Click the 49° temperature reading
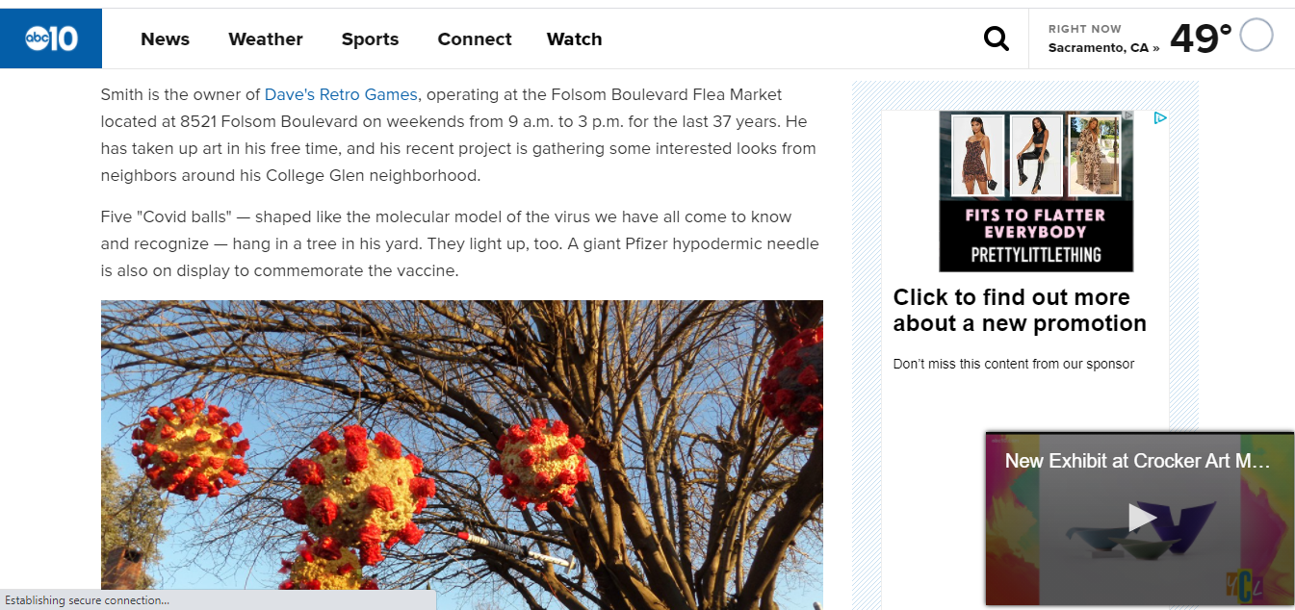Image resolution: width=1295 pixels, height=610 pixels. [1201, 38]
